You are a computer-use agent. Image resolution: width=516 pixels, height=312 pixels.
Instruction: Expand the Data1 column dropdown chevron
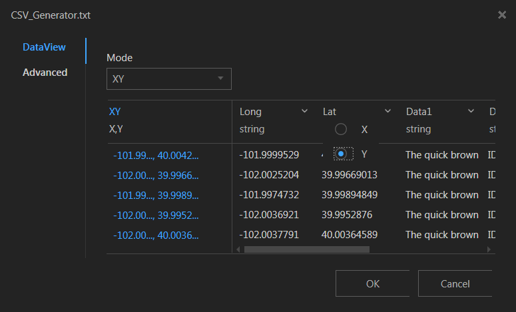coord(471,111)
